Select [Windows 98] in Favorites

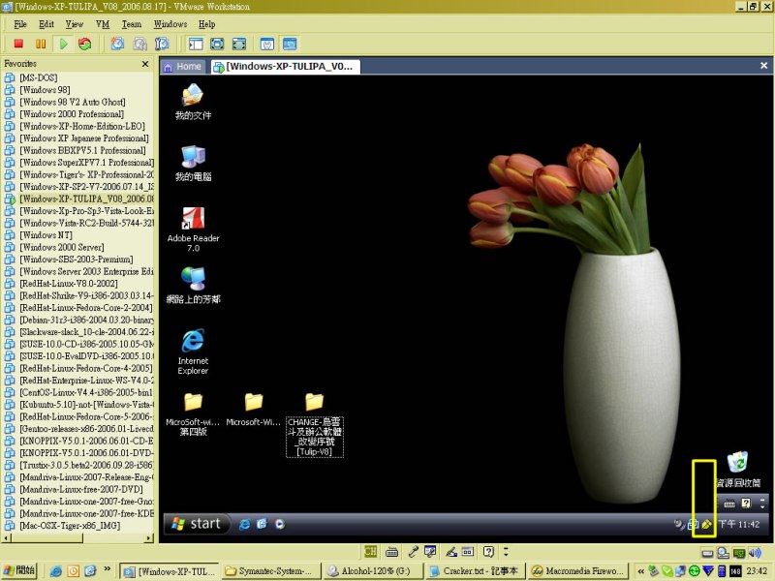[x=45, y=90]
